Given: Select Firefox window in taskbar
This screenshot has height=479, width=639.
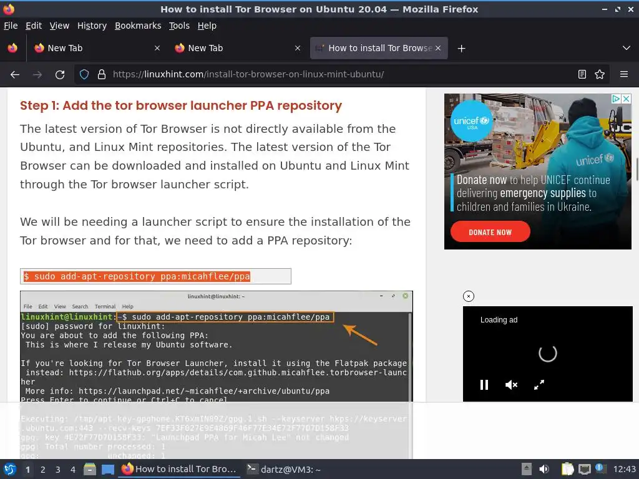Looking at the screenshot, I should click(x=179, y=469).
